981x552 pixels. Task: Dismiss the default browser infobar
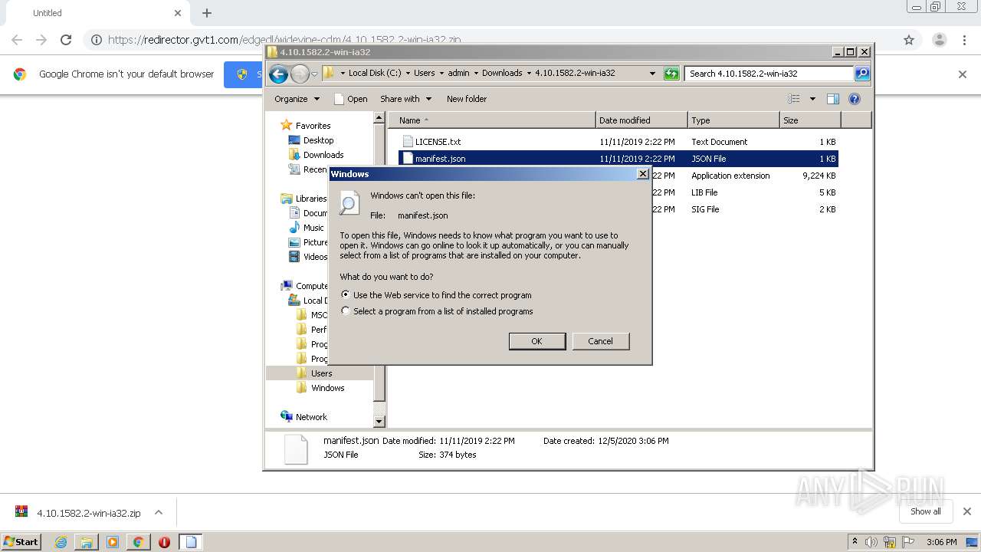pos(963,74)
